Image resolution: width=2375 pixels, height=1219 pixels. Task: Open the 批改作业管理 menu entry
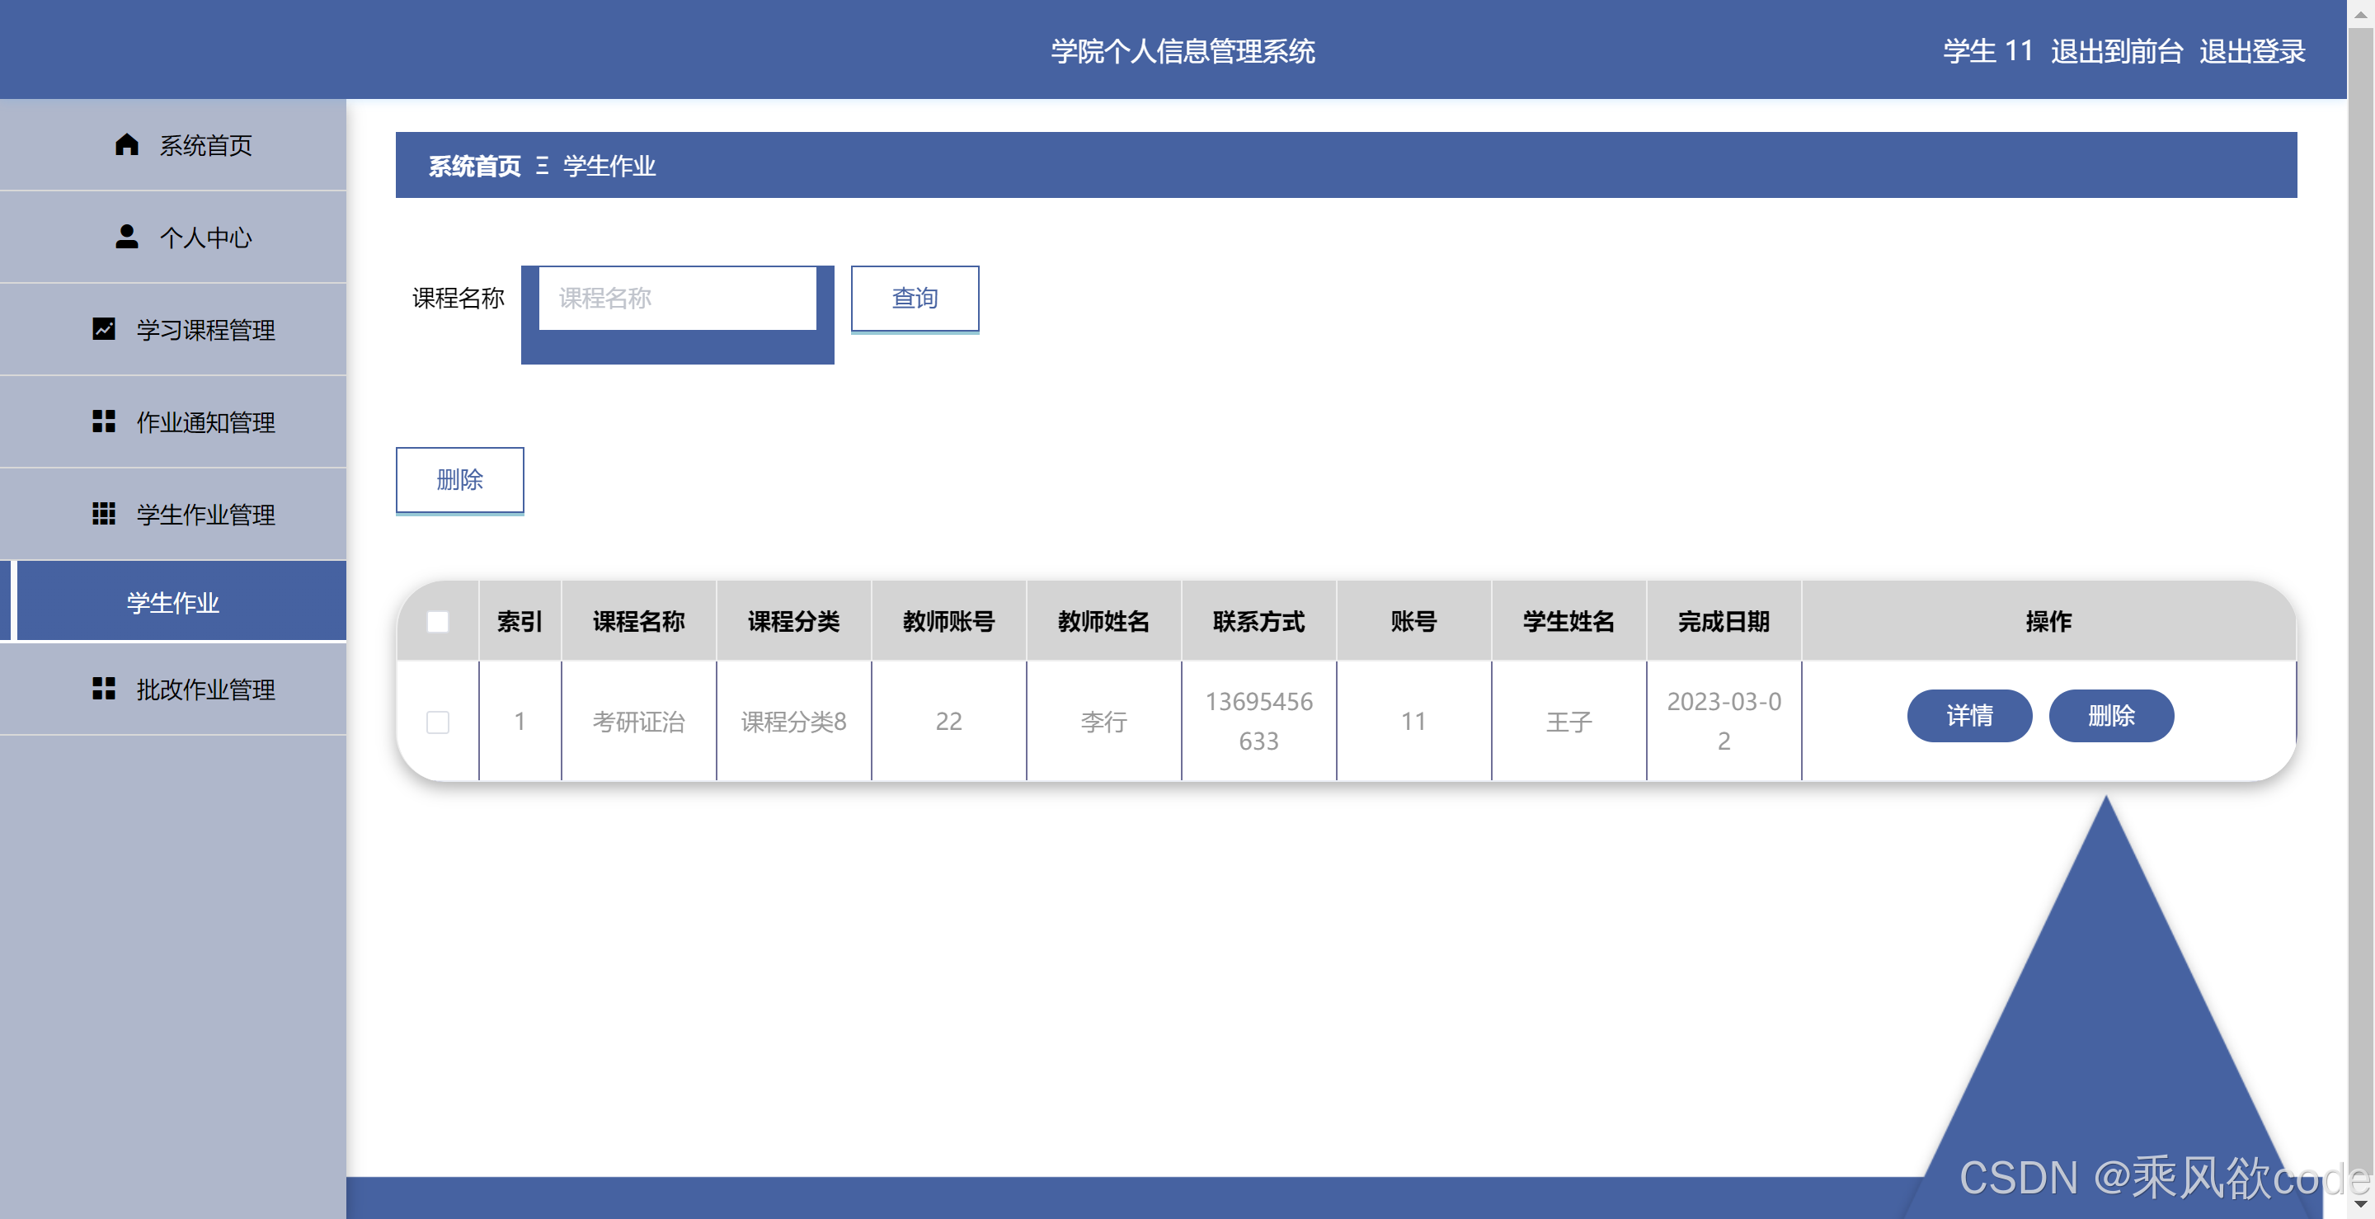point(205,689)
